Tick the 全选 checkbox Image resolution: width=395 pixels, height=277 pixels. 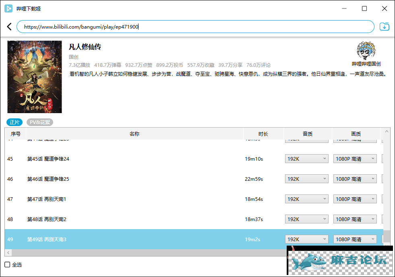tap(7, 265)
